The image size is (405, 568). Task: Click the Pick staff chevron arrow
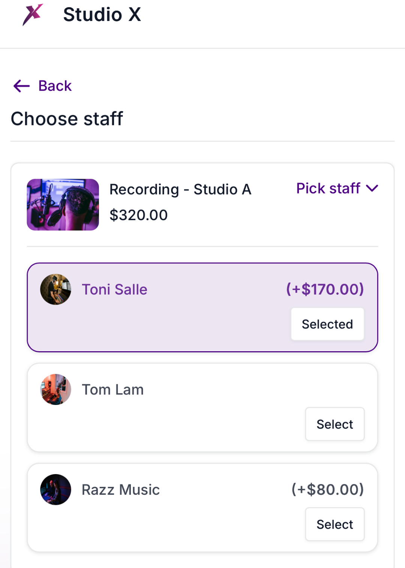[x=372, y=188]
